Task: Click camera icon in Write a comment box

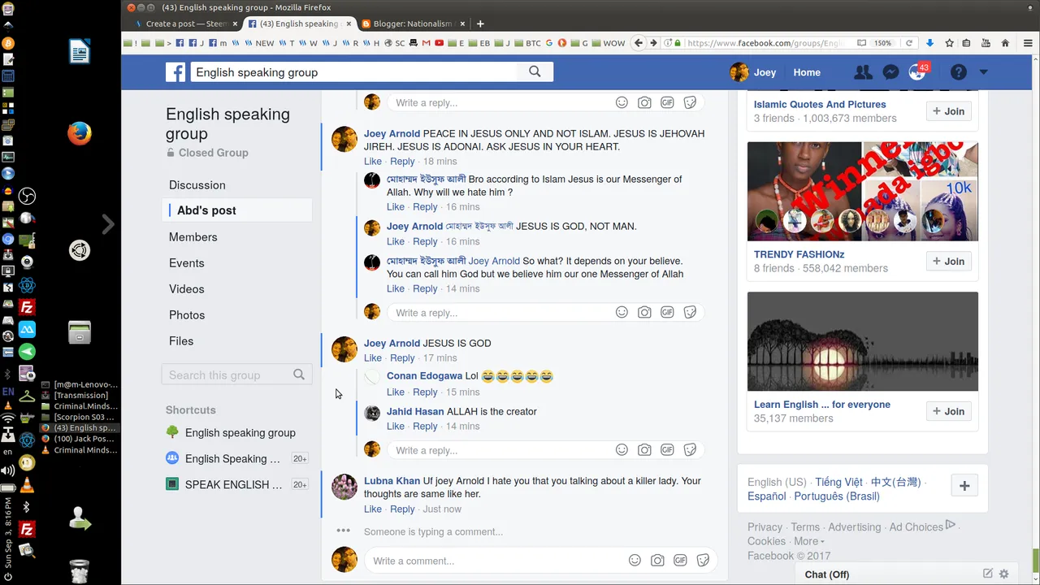Action: click(x=657, y=561)
